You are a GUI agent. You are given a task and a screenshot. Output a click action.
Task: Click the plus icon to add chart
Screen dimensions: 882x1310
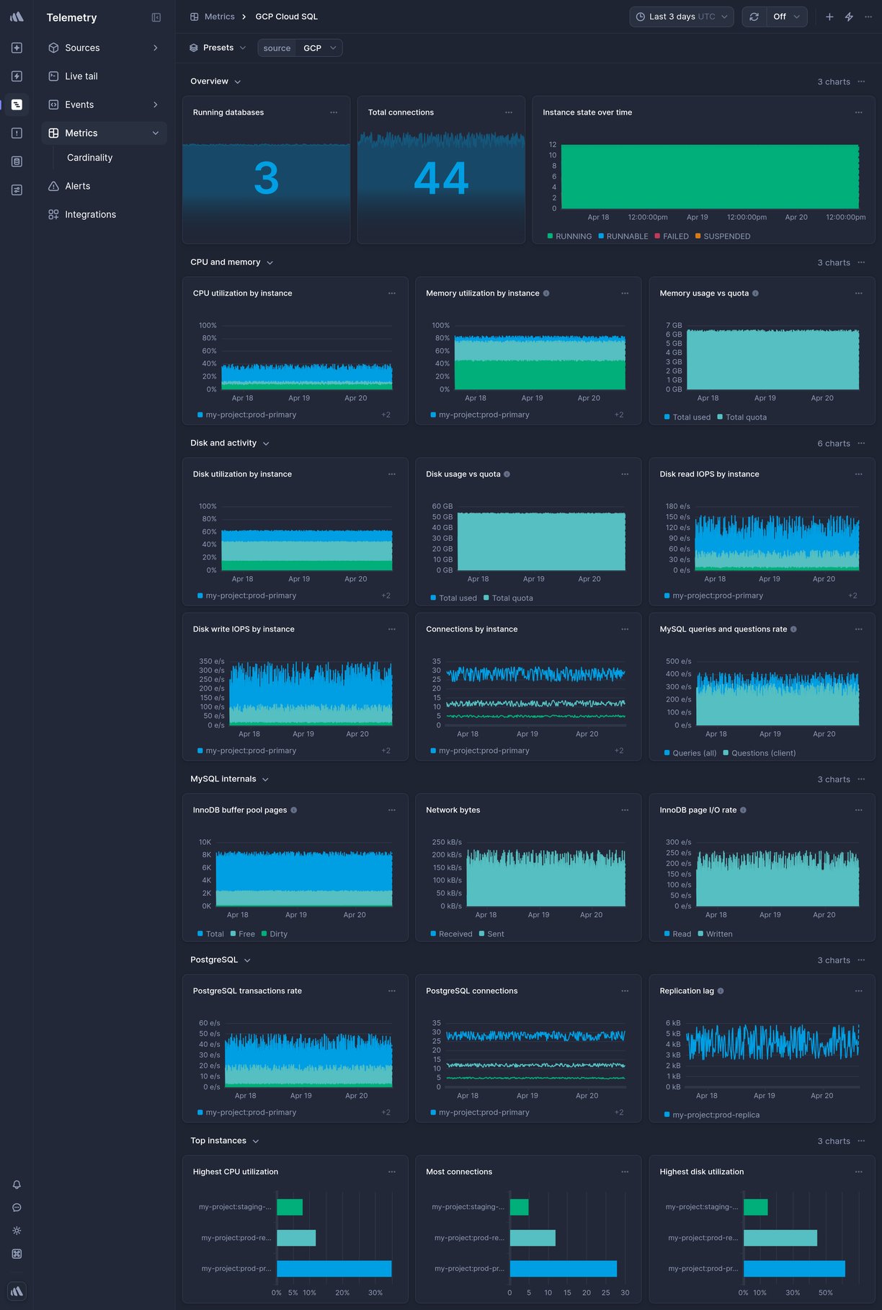(829, 17)
